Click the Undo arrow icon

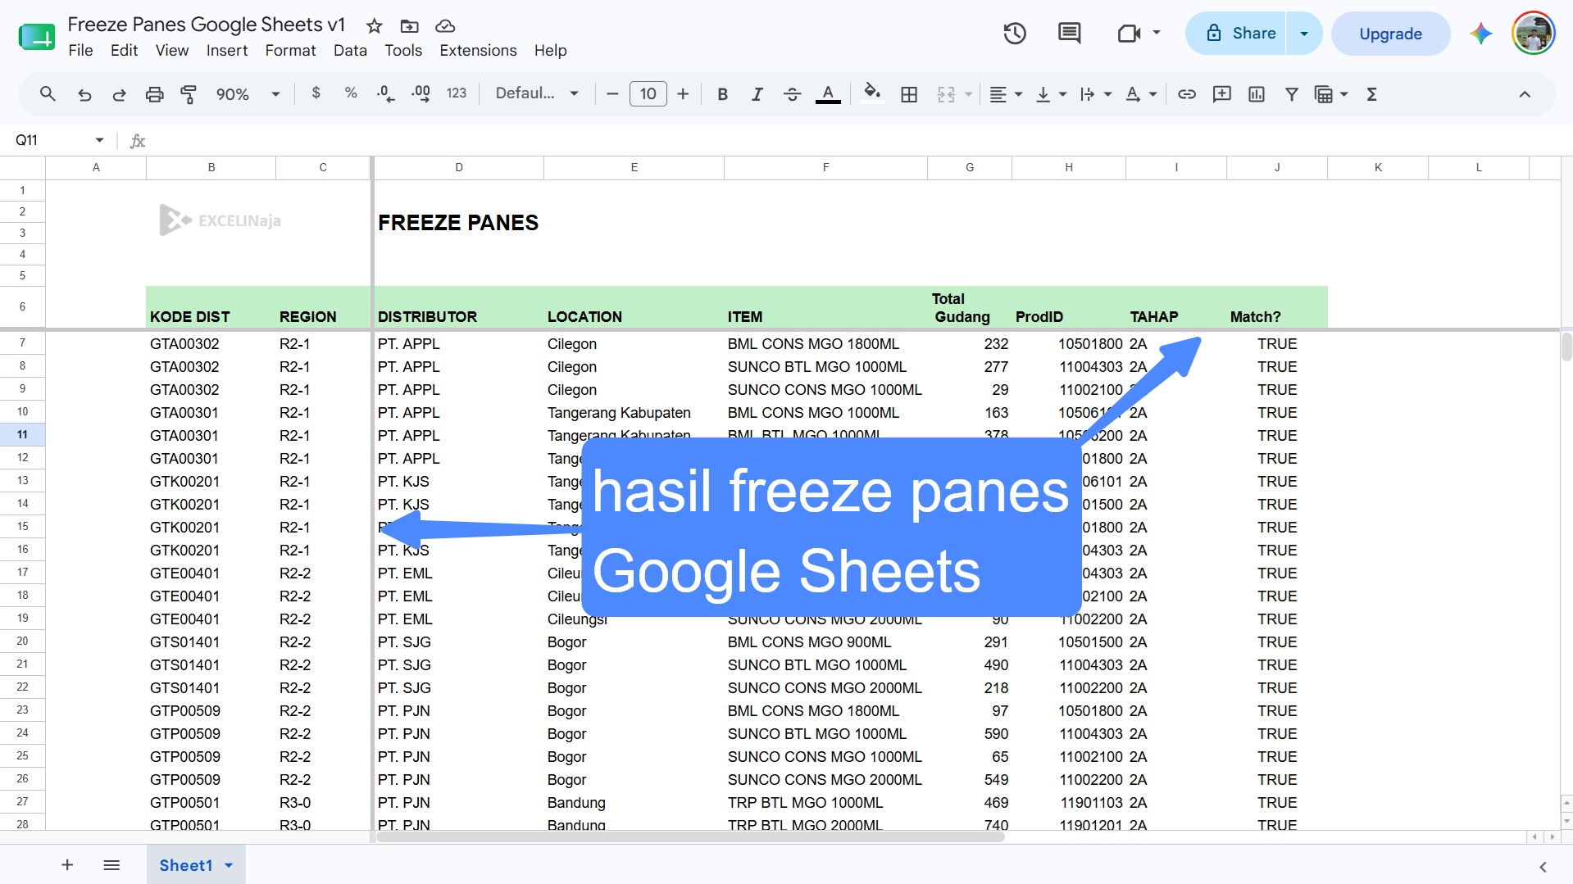[x=84, y=94]
